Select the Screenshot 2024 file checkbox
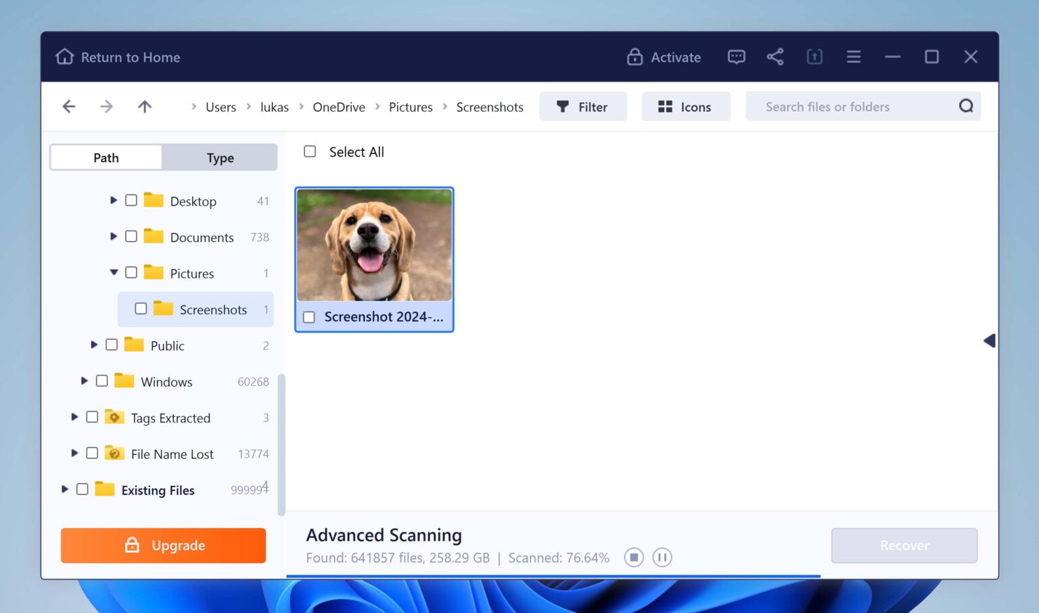This screenshot has height=613, width=1039. 310,316
